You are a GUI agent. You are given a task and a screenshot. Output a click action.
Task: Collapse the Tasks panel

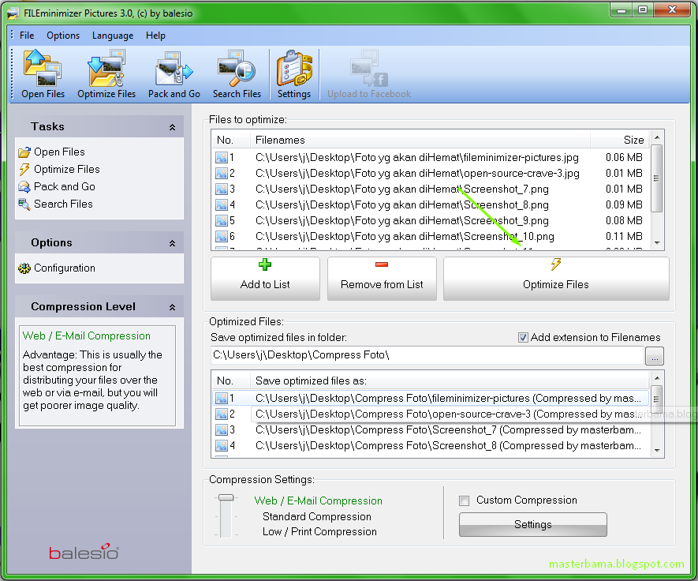(172, 127)
